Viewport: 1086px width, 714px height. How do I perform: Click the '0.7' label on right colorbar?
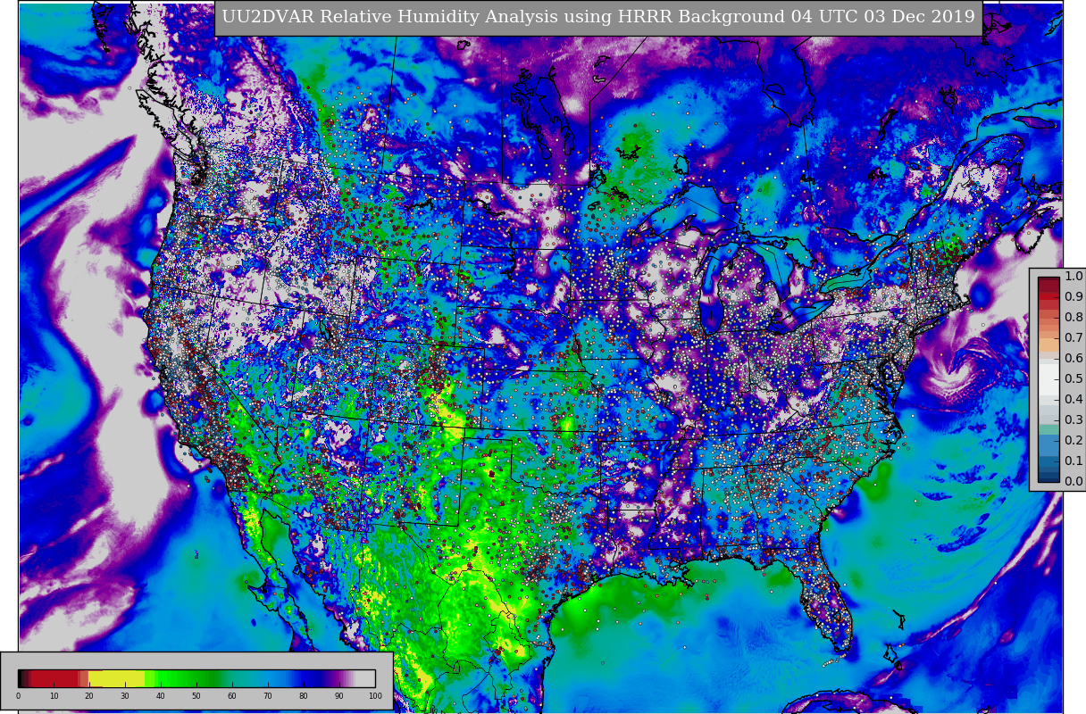(x=1073, y=337)
